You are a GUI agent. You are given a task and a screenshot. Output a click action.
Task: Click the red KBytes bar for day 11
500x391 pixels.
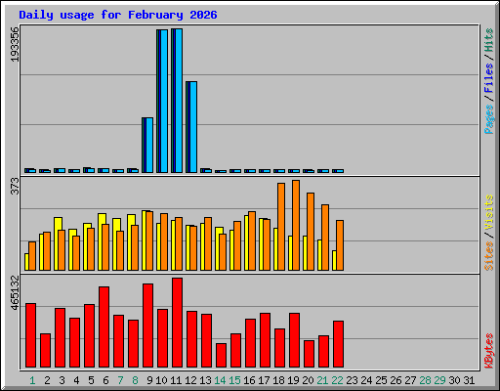178,323
